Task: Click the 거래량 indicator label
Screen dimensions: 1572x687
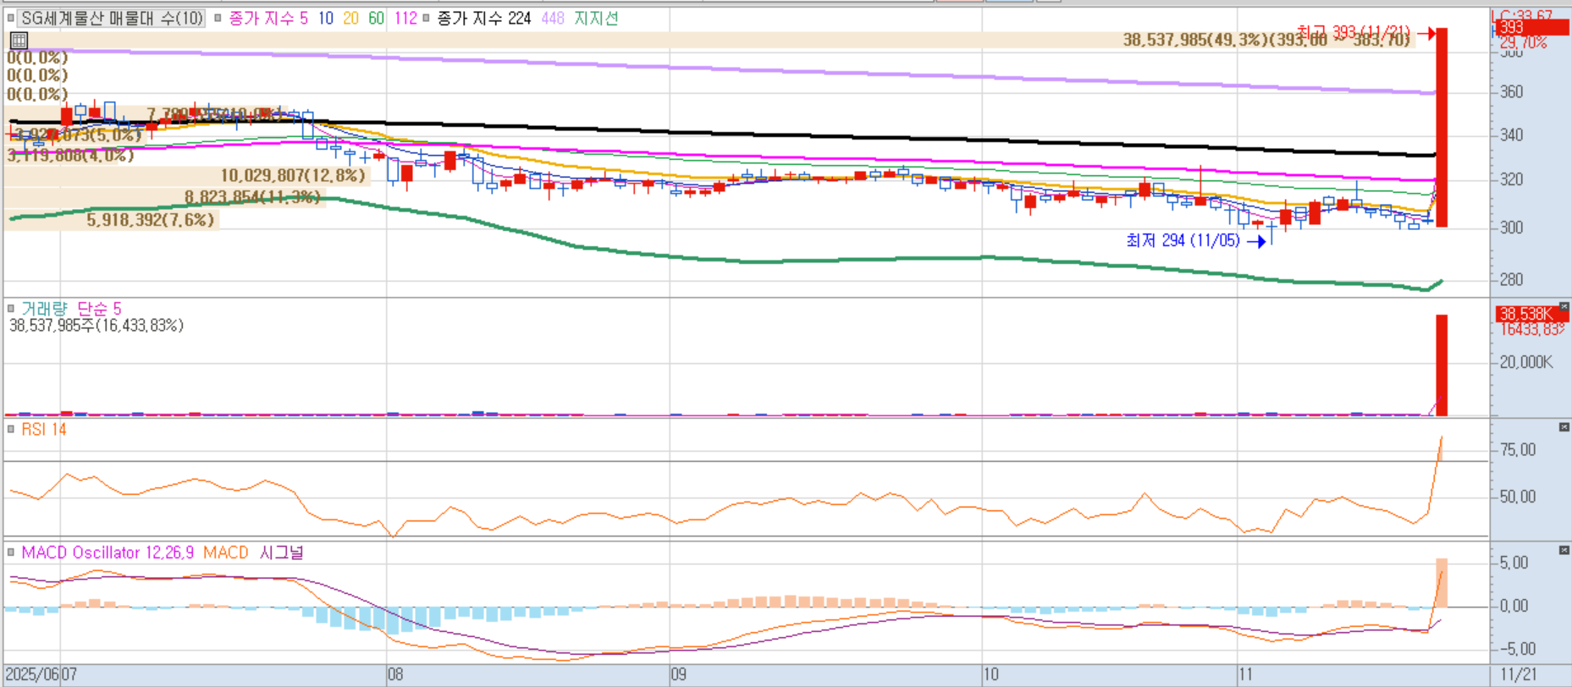Action: (44, 309)
